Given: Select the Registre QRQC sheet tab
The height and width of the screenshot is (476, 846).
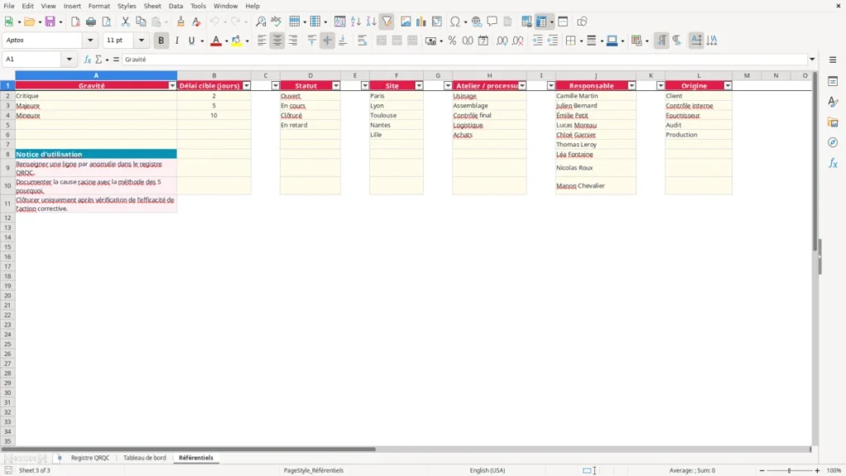Looking at the screenshot, I should point(90,458).
